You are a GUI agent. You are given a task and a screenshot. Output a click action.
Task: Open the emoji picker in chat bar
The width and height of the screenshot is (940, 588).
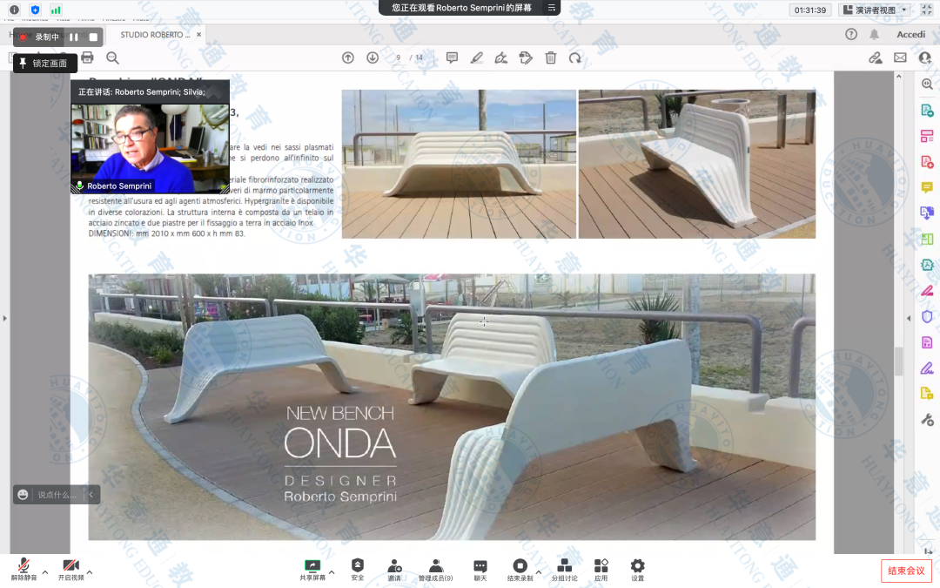point(23,495)
